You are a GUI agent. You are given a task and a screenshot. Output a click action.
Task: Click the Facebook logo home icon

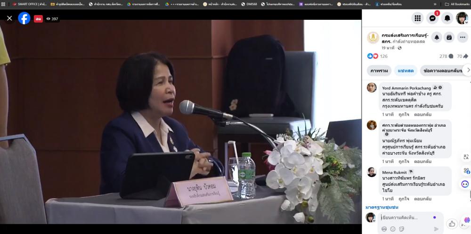click(24, 18)
